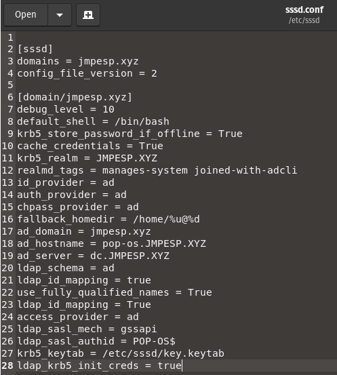Click the config_file_version value 2
Viewport: 337px width, 375px height.
point(154,73)
